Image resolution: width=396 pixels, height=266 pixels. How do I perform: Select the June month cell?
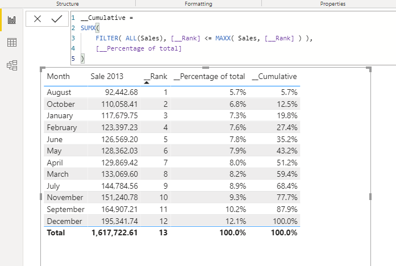(x=55, y=139)
